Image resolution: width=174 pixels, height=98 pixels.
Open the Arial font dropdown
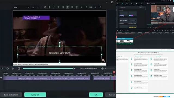[x=21, y=7]
